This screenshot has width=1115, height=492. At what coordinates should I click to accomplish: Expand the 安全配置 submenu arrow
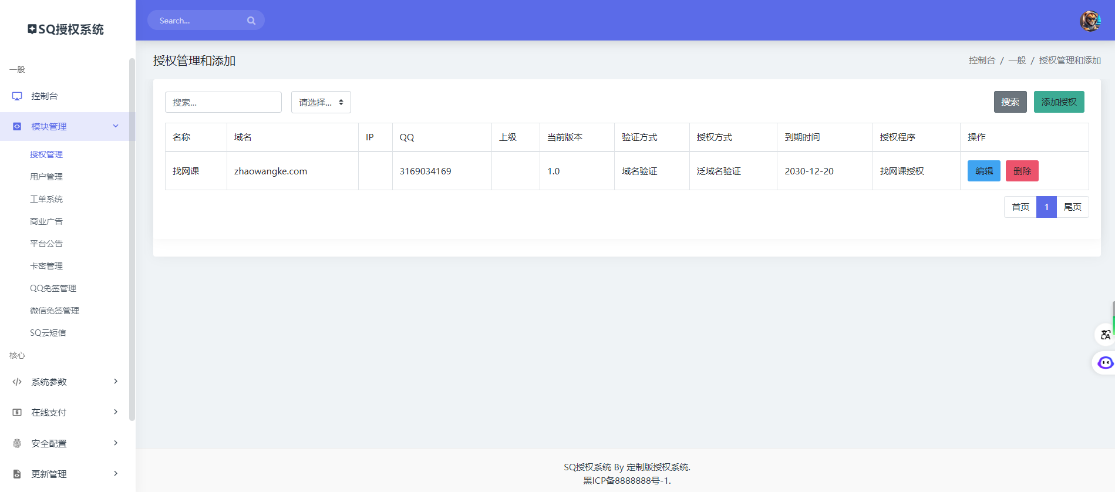pos(116,443)
